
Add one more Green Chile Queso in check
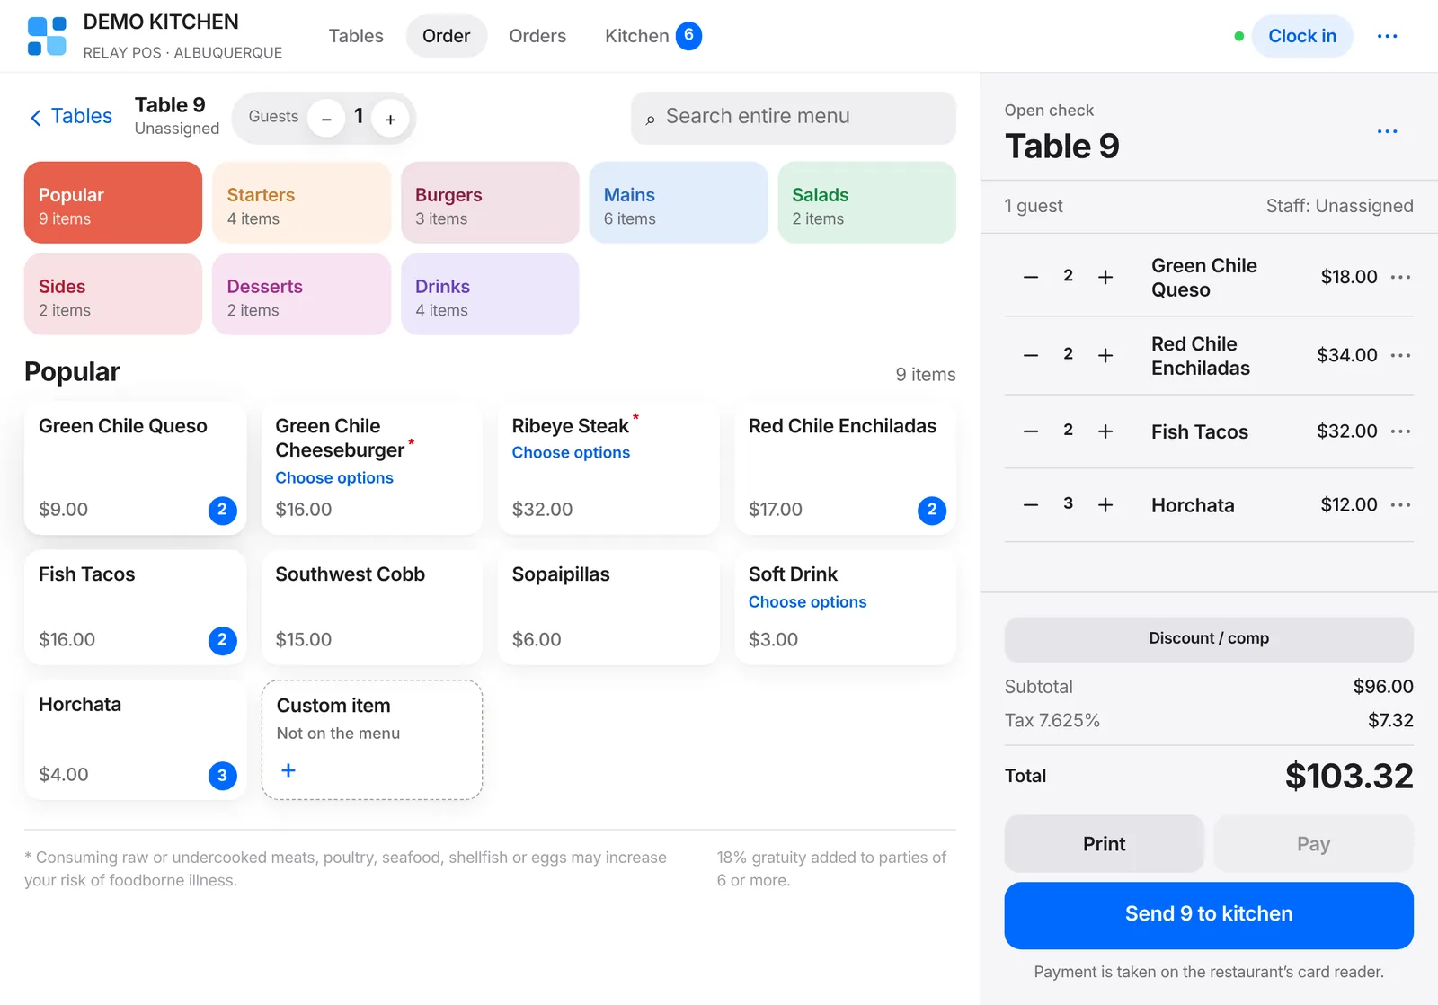1105,277
